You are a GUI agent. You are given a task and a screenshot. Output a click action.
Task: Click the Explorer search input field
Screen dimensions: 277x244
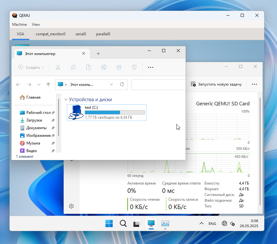pyautogui.click(x=158, y=85)
